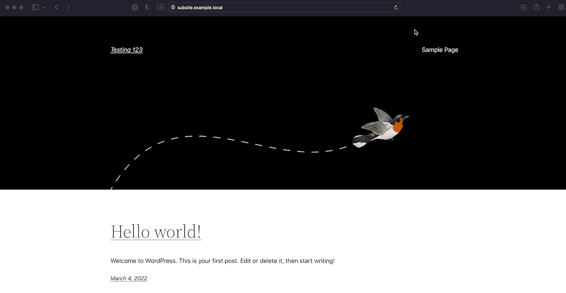Click the shield-shaped extension icon

click(147, 7)
